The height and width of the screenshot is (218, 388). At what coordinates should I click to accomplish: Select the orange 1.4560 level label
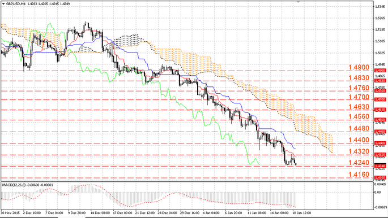click(x=359, y=116)
